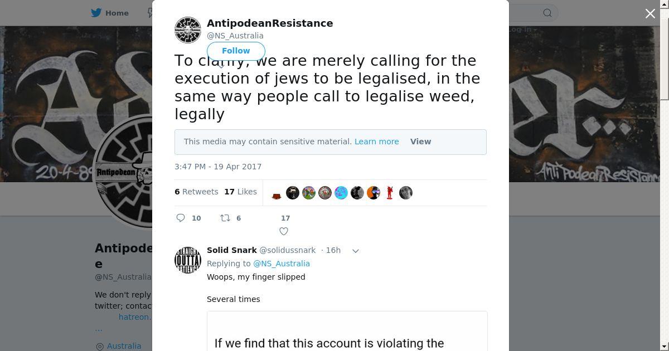Click the search magnifier icon

(x=547, y=13)
